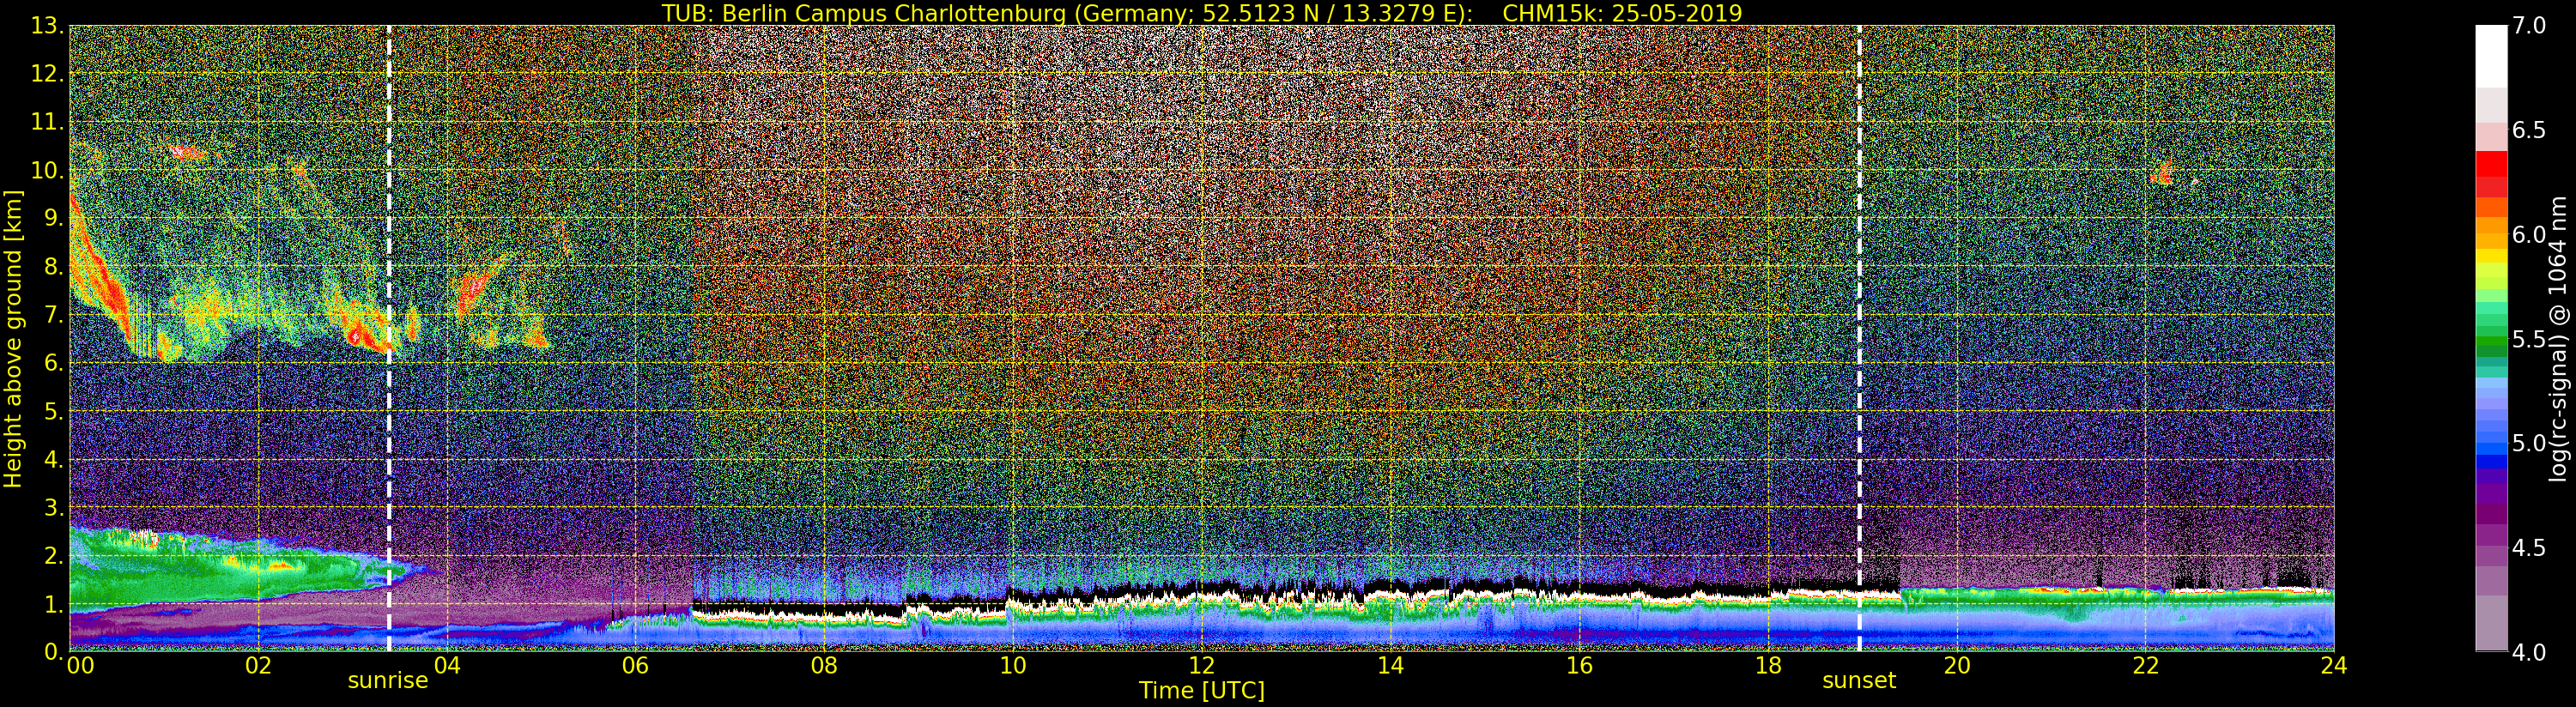Viewport: 2576px width, 707px height.
Task: Click the colorbar tick label '5.0'
Action: (x=2529, y=443)
